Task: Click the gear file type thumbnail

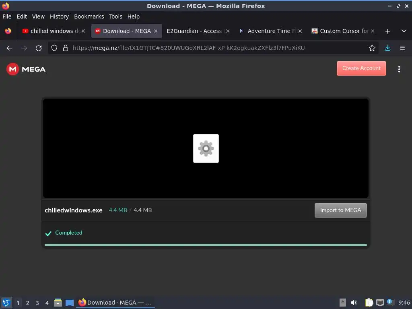Action: point(206,148)
